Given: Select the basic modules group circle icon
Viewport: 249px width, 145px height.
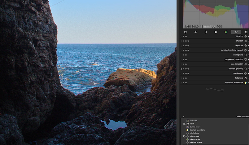Looking at the screenshot, I should tap(206, 32).
